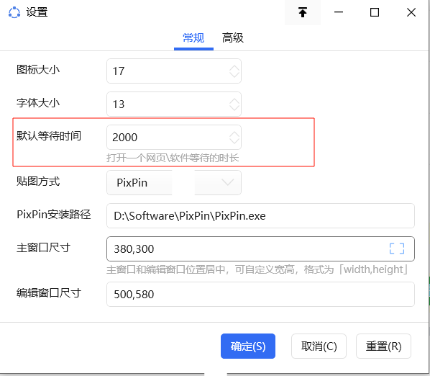This screenshot has width=430, height=376.
Task: Open the 贴图方式 PixPin dropdown
Action: (174, 183)
